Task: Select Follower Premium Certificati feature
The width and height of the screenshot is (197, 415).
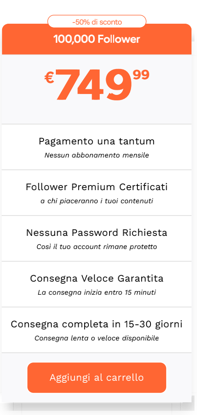Action: 97,187
